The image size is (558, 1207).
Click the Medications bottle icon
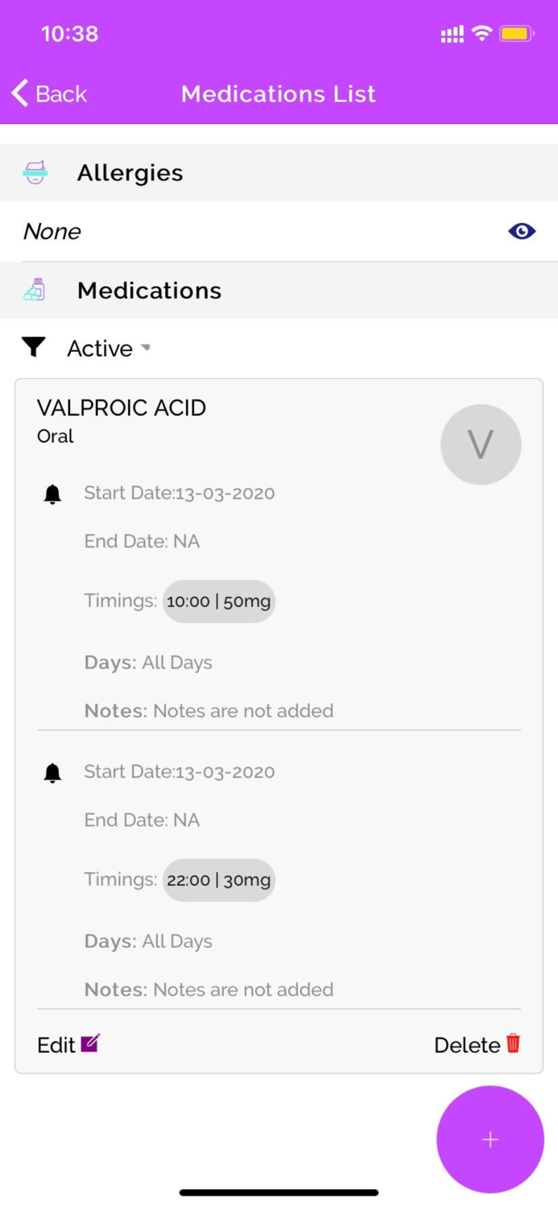pyautogui.click(x=35, y=290)
